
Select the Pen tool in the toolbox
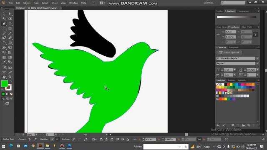coord(4,24)
